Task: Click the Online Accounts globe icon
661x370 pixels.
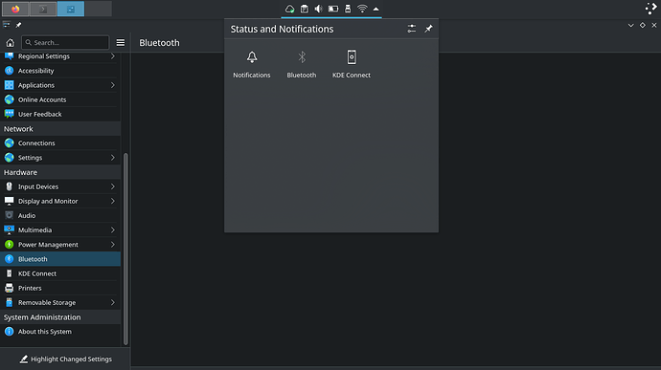Action: pos(10,99)
